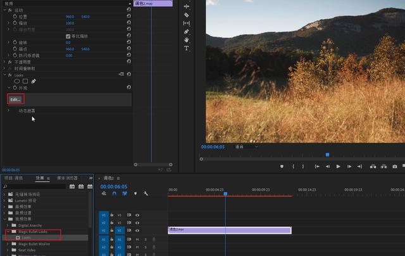Expand Digital Anarchy effects folder
The height and width of the screenshot is (256, 405).
pyautogui.click(x=8, y=225)
